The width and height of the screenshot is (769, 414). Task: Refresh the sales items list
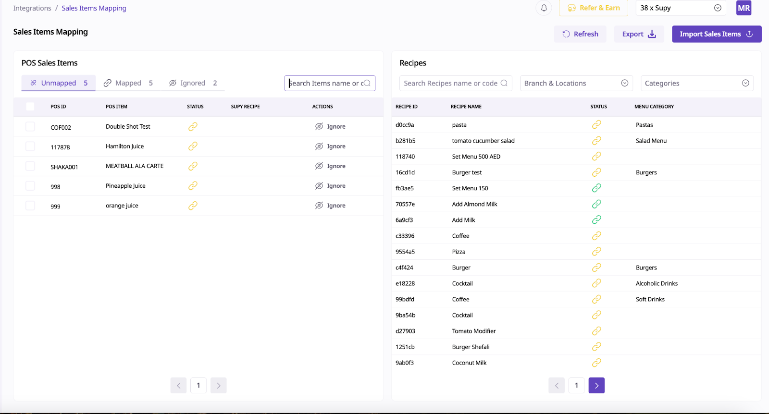[x=580, y=34]
